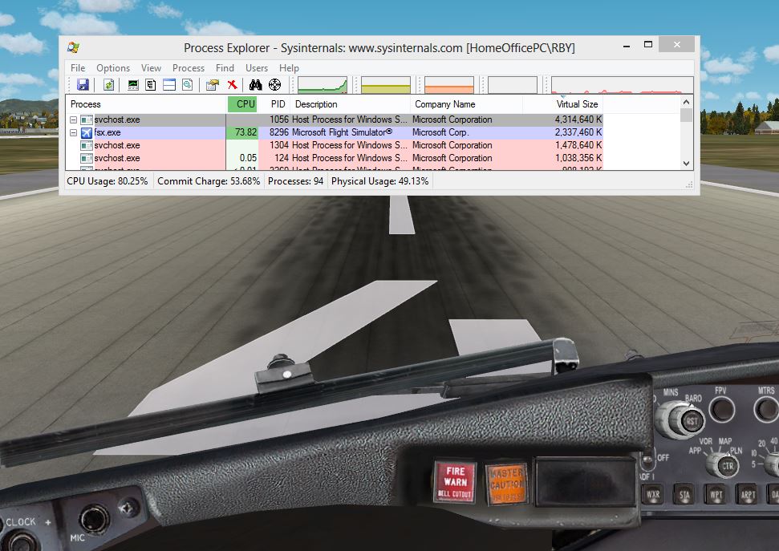This screenshot has width=779, height=551.
Task: Toggle the WPT map button
Action: 716,495
